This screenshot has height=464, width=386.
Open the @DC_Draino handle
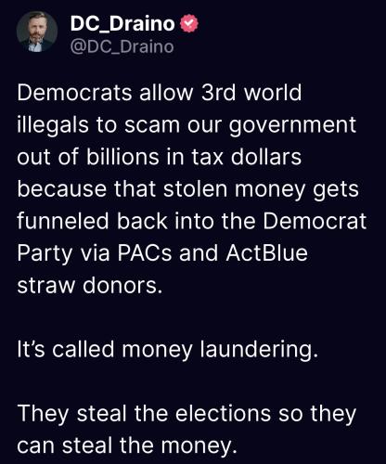point(122,47)
